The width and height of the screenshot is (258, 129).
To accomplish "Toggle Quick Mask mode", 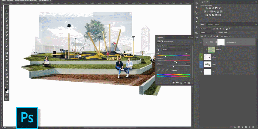I will 7,95.
